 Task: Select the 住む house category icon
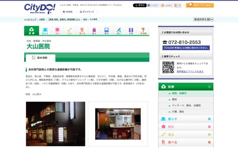click(x=57, y=31)
